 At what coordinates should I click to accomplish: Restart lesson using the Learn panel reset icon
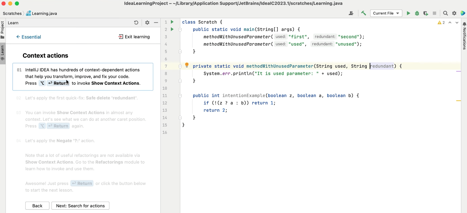pos(136,23)
